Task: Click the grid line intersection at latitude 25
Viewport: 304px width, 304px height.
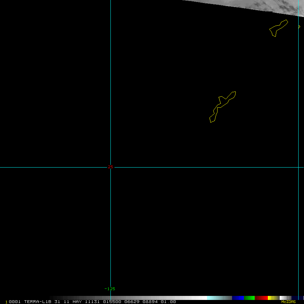Action: 110,167
